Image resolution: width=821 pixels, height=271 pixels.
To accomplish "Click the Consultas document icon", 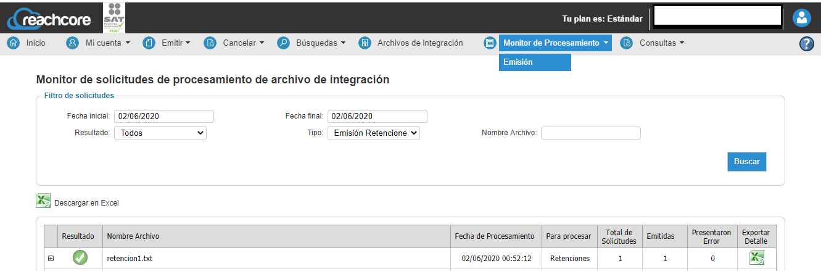I will click(626, 43).
